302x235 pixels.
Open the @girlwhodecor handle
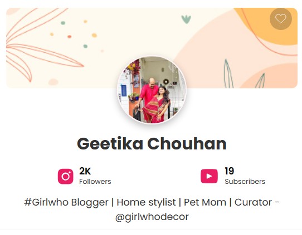[152, 217]
